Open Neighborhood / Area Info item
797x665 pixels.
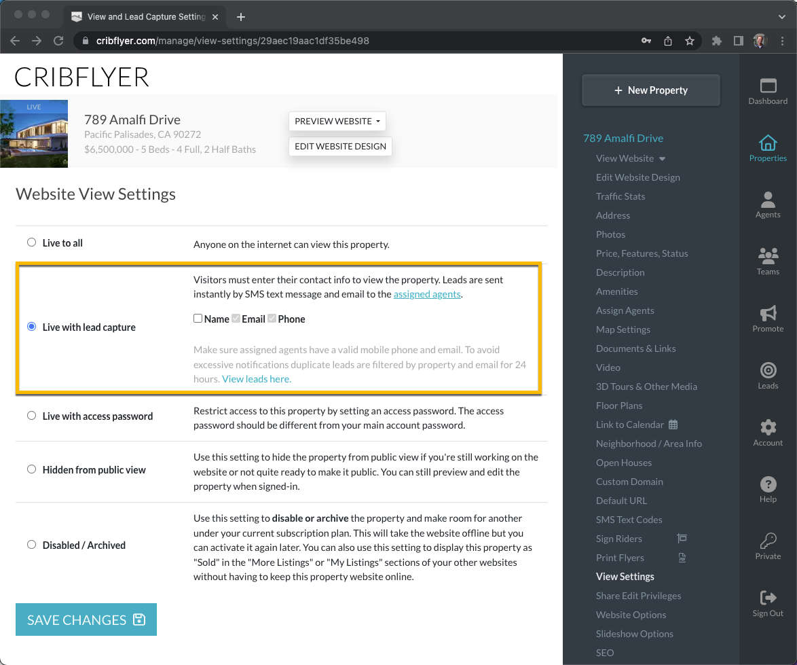point(649,444)
